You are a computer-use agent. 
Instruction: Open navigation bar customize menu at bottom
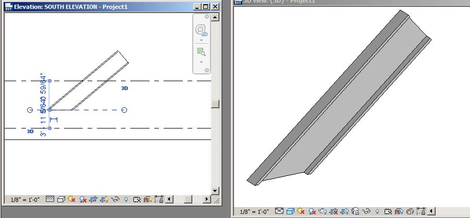pyautogui.click(x=206, y=70)
